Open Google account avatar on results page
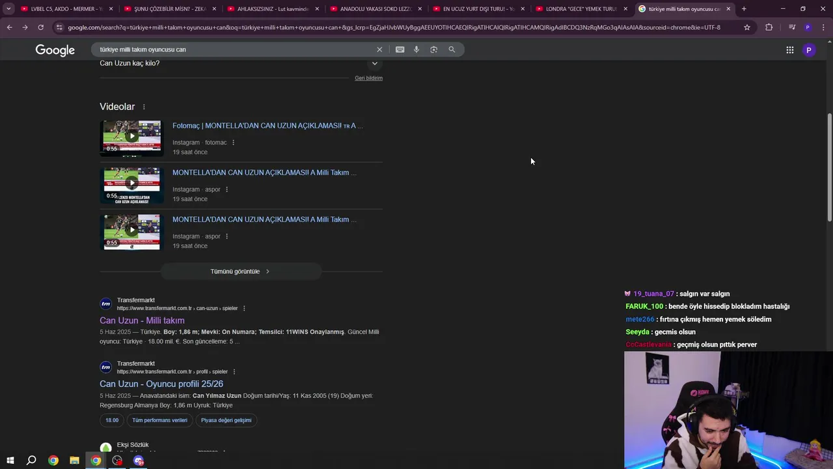Image resolution: width=833 pixels, height=469 pixels. 809,50
